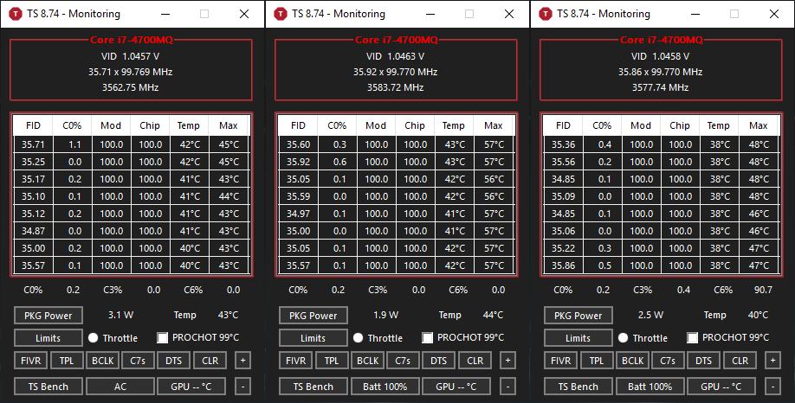Open Limits in right window
Viewport: 795px width, 403px height.
[578, 337]
